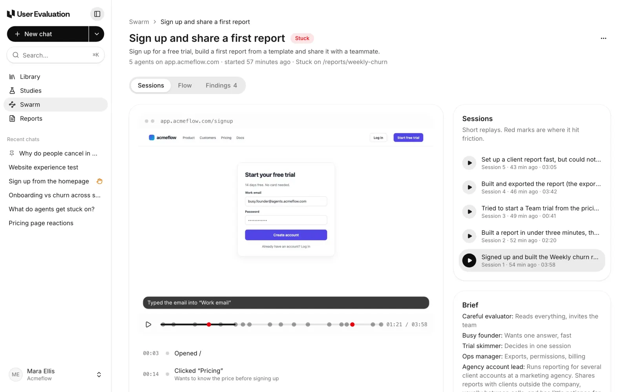Select Swarm in the sidebar

[x=55, y=105]
